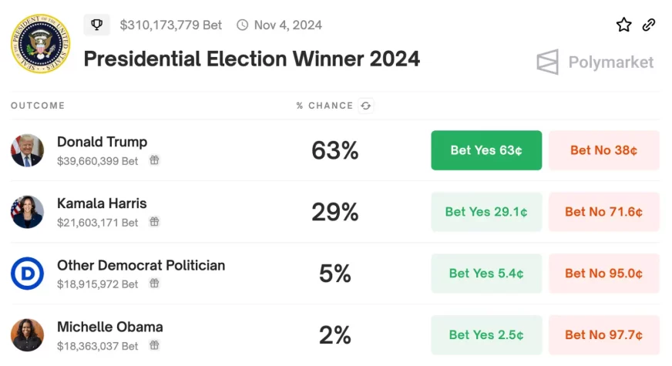Image resolution: width=672 pixels, height=366 pixels.
Task: Click gift icon under Other Democrat Politician
Action: click(x=154, y=284)
